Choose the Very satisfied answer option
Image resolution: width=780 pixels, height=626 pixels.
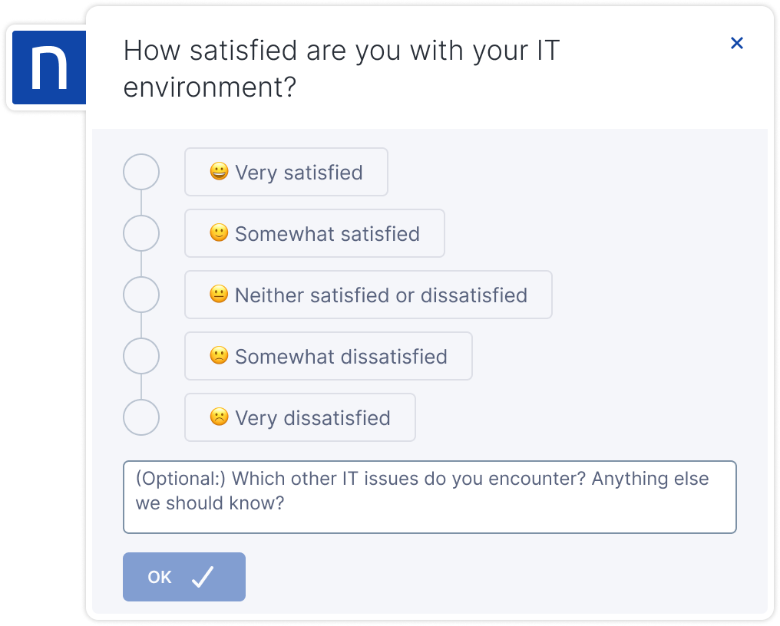click(x=286, y=172)
